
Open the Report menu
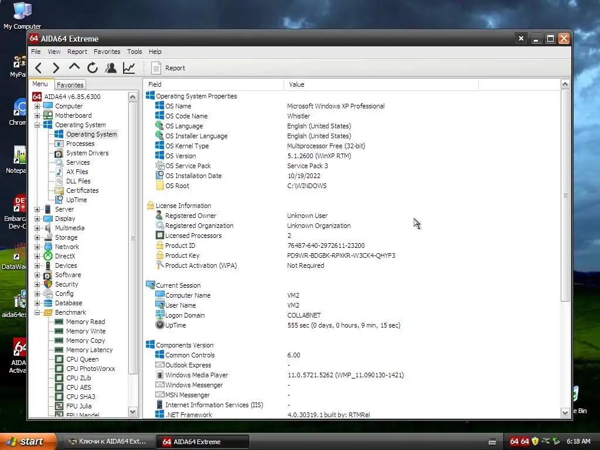point(77,52)
